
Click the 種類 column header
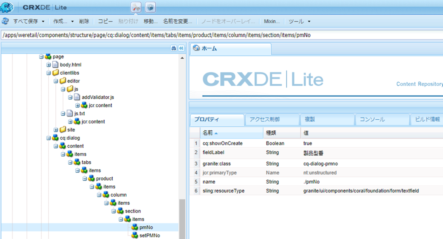[282, 133]
